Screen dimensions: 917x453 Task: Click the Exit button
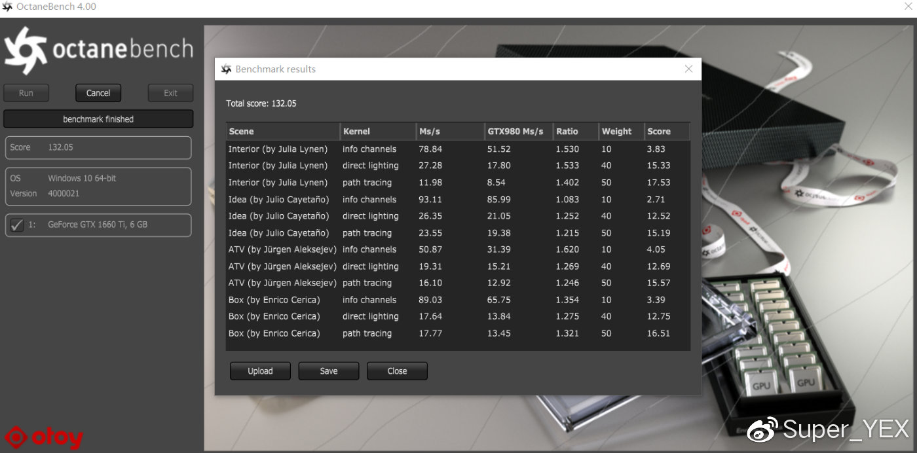click(170, 93)
